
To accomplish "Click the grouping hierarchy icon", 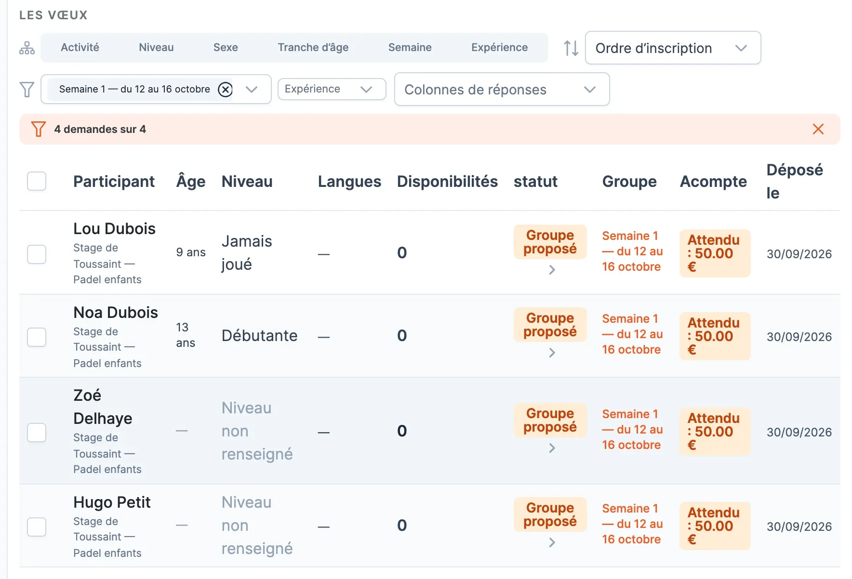I will click(27, 48).
